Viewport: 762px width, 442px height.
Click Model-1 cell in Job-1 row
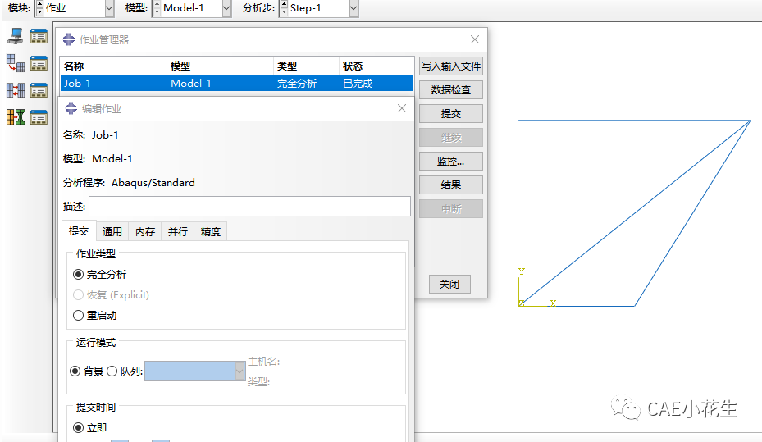click(x=191, y=84)
